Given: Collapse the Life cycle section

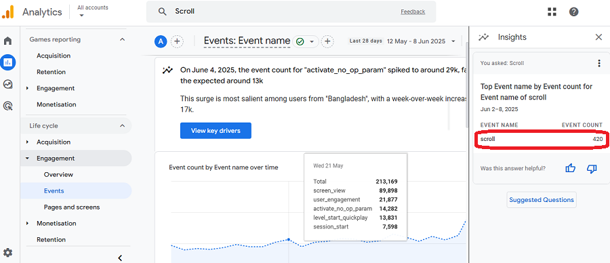Looking at the screenshot, I should pyautogui.click(x=122, y=125).
